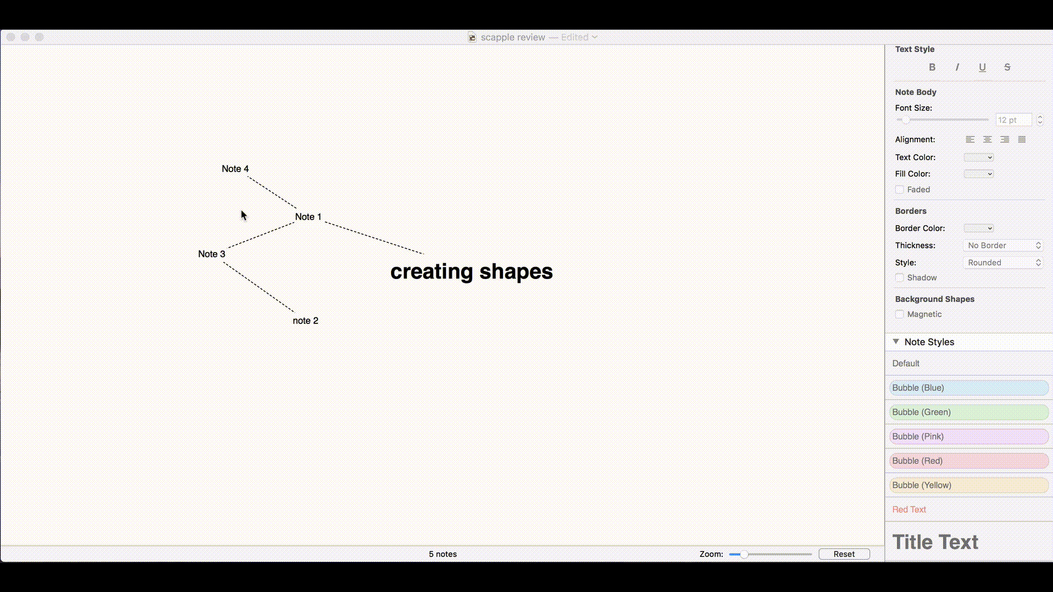Image resolution: width=1053 pixels, height=592 pixels.
Task: Enable the Shadow checkbox
Action: (x=899, y=277)
